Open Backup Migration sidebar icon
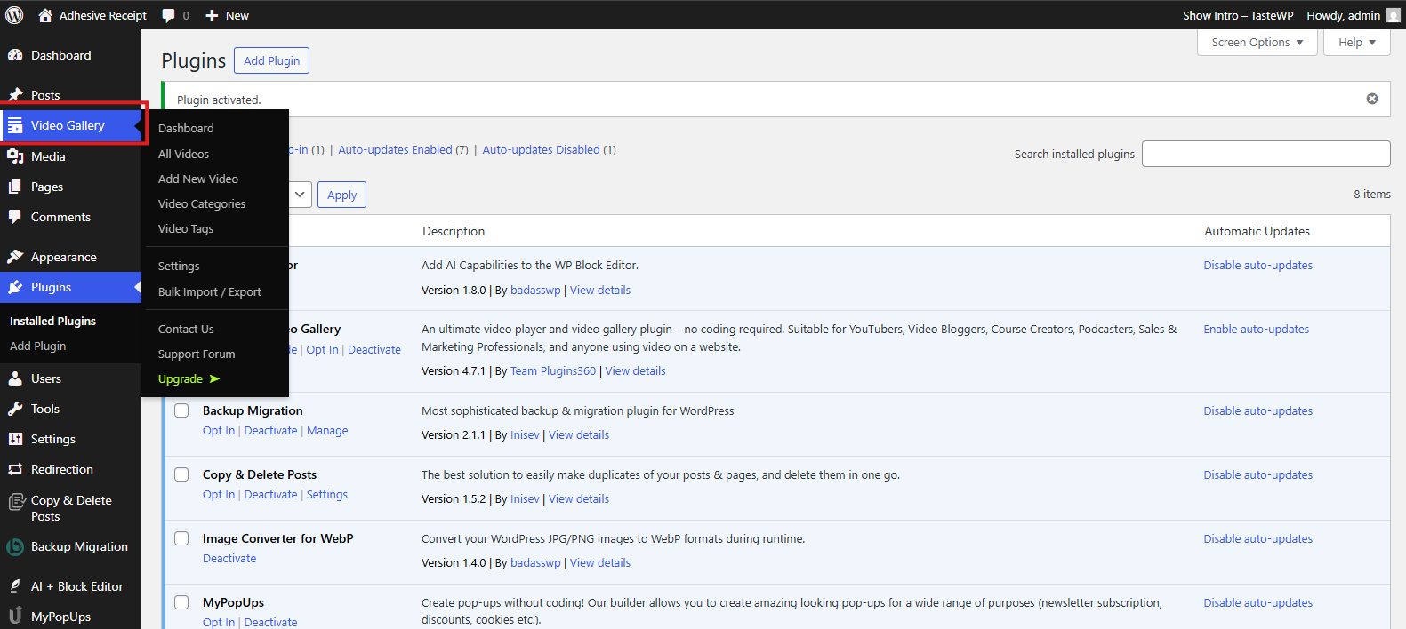The width and height of the screenshot is (1406, 629). (15, 547)
